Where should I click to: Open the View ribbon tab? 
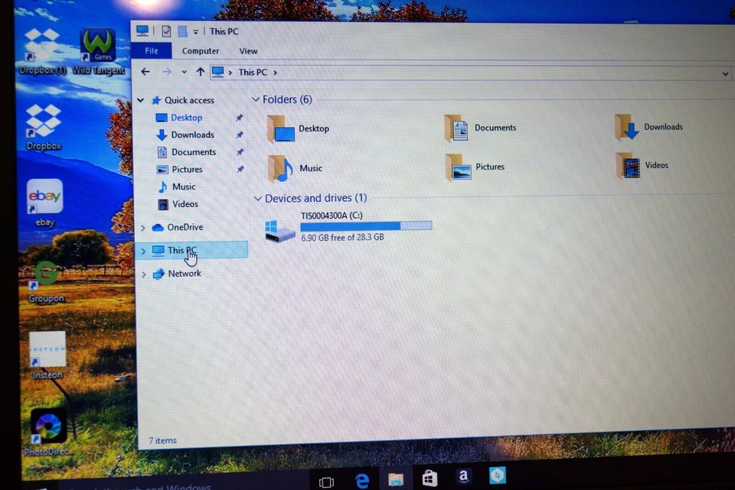coord(248,50)
